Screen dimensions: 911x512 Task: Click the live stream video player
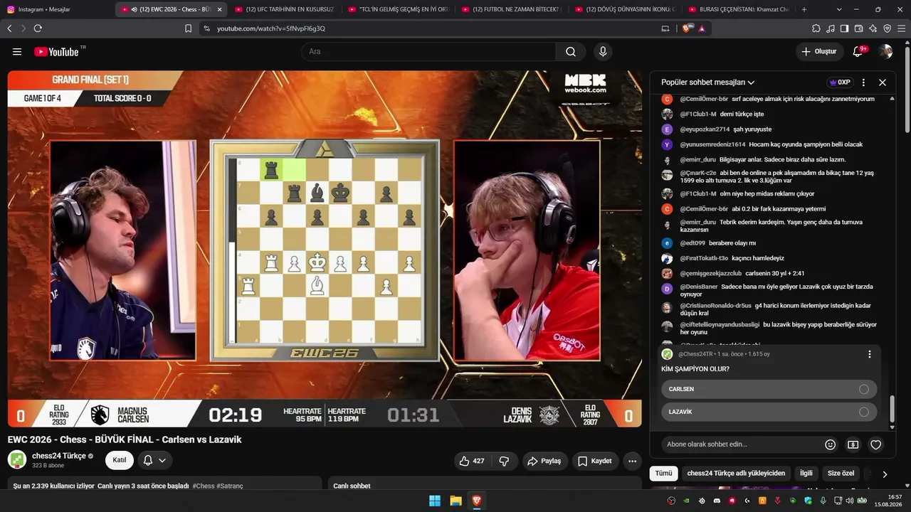tap(325, 249)
